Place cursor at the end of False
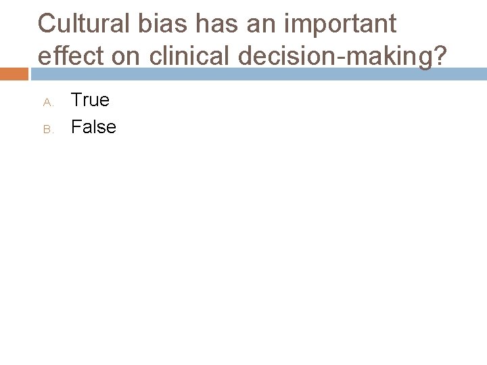This screenshot has width=487, height=365. (117, 126)
